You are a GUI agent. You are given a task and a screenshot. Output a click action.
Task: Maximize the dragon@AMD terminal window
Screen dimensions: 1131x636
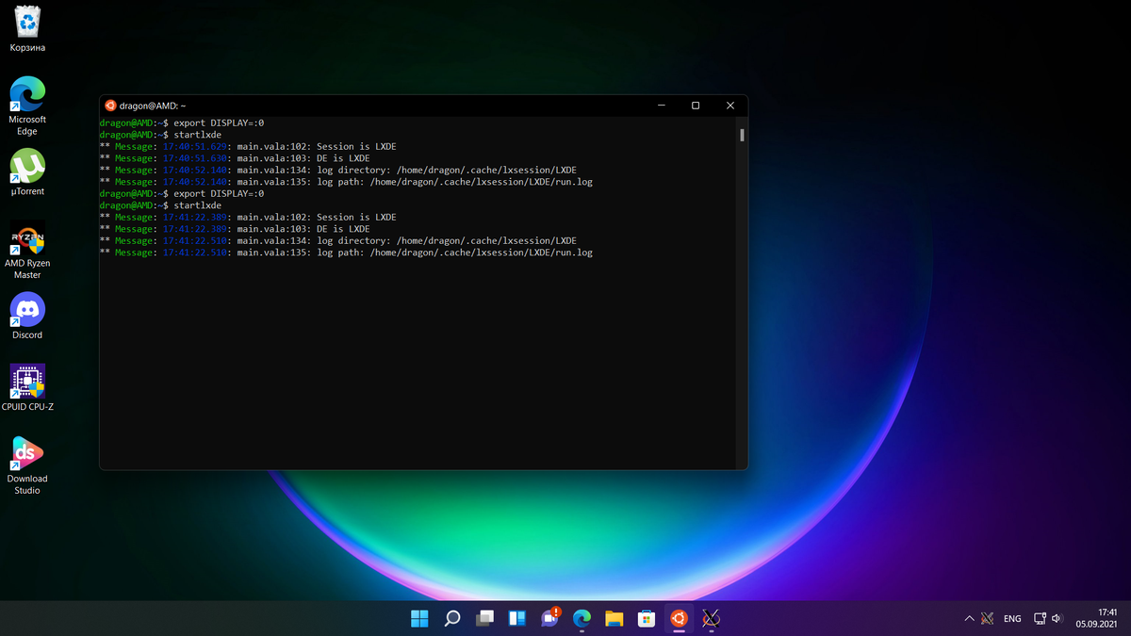point(696,106)
